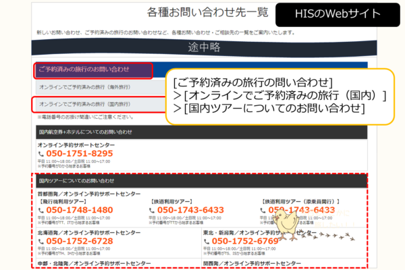Click 北海道発 number 050-1752-6728
The image size is (405, 270).
click(x=79, y=241)
